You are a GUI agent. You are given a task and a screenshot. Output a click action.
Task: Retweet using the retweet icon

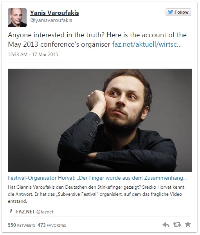(177, 224)
